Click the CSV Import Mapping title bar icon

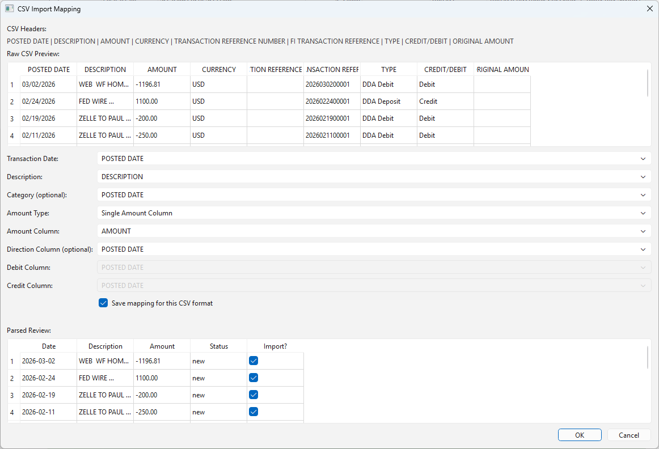pyautogui.click(x=9, y=9)
